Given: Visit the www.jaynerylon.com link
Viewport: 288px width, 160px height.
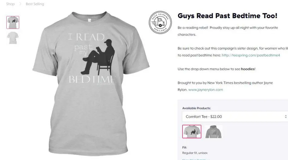Looking at the screenshot, I should 205,90.
